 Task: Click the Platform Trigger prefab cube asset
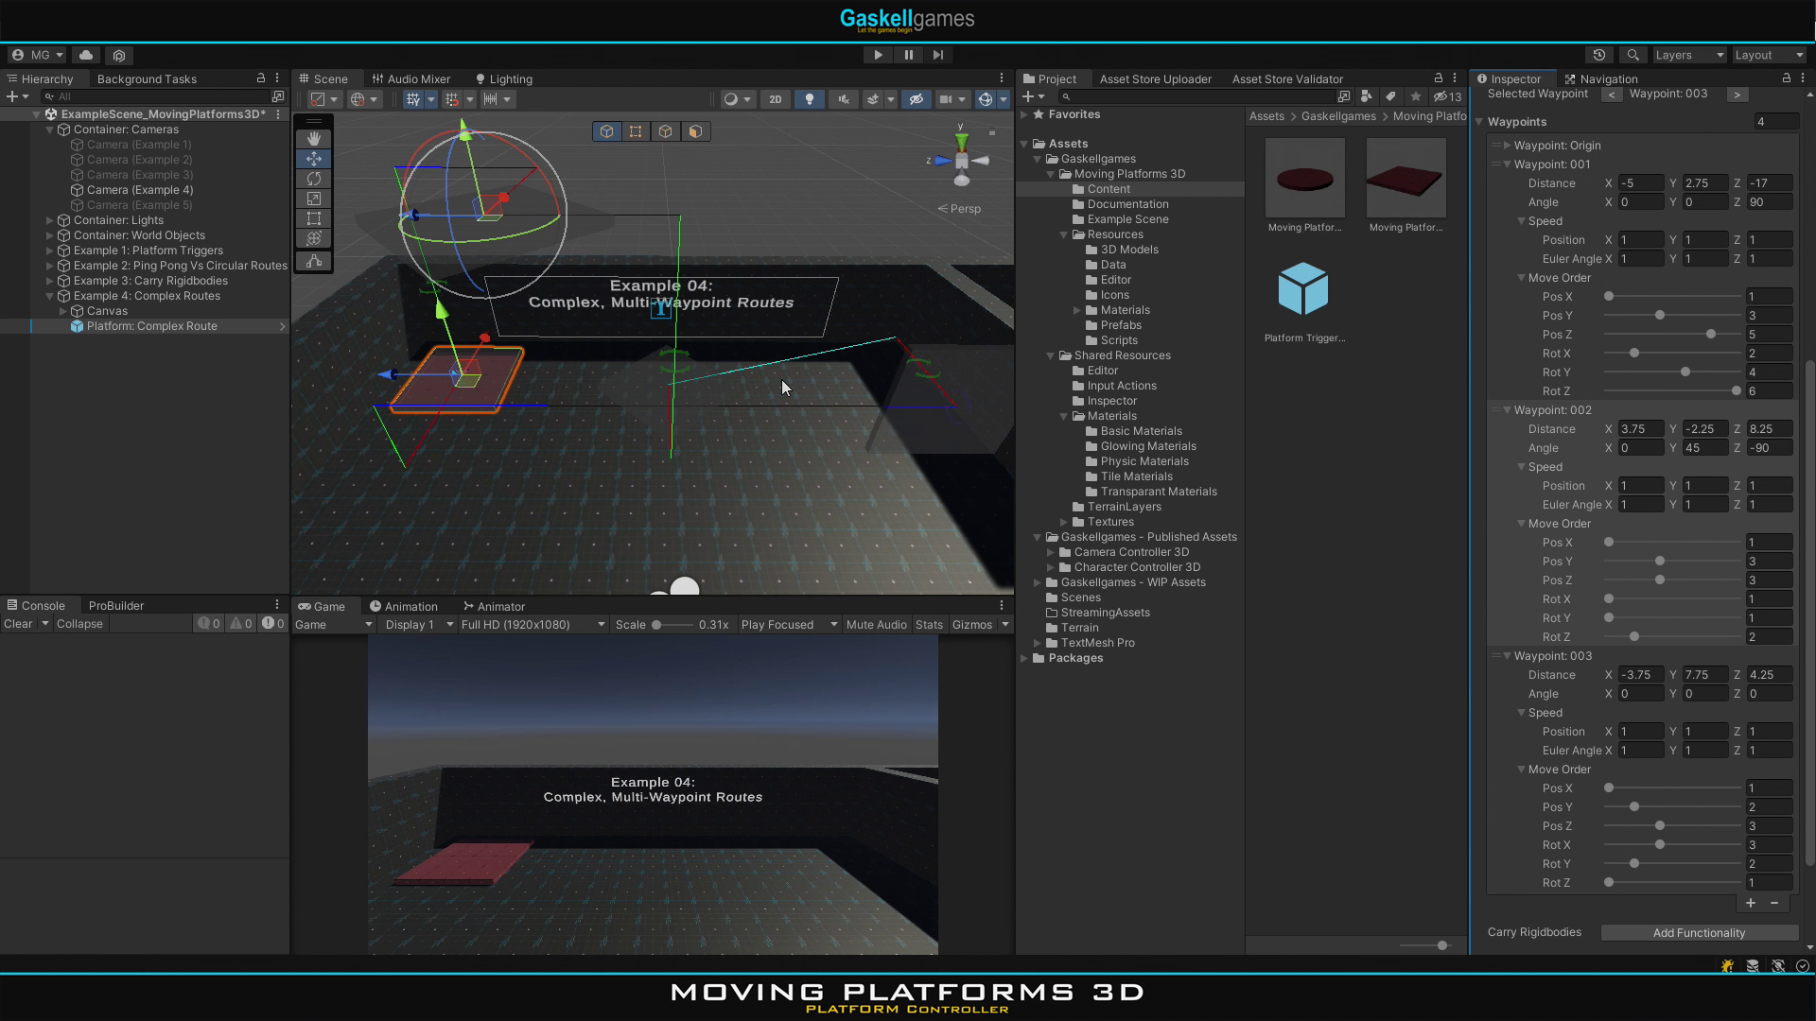(x=1303, y=288)
